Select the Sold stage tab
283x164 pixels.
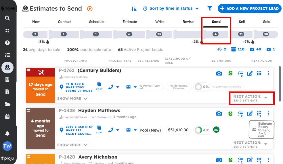click(267, 22)
